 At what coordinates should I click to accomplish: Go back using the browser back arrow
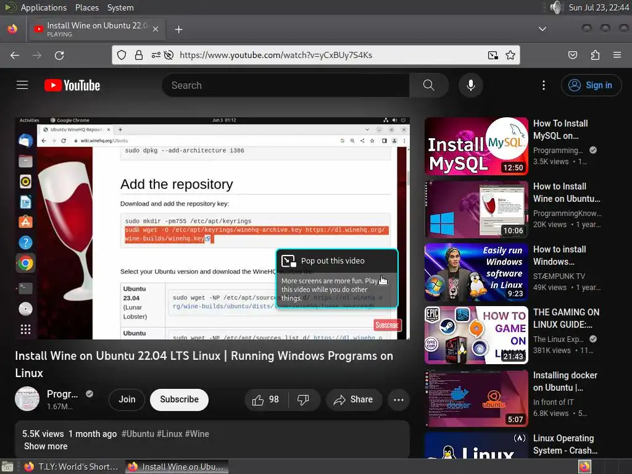[15, 55]
